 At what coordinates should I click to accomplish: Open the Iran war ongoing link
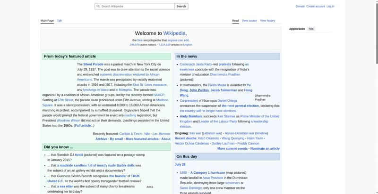coord(195,133)
